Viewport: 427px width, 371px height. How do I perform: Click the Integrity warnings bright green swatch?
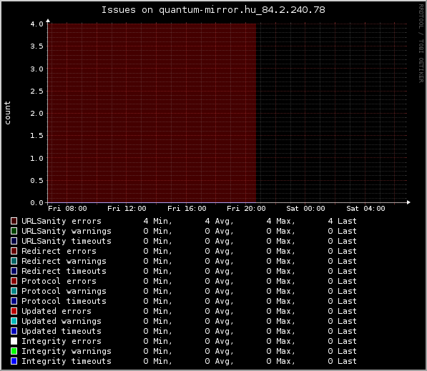[14, 351]
